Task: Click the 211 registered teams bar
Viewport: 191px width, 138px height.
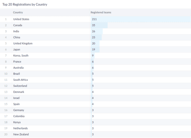Action: 141,19
